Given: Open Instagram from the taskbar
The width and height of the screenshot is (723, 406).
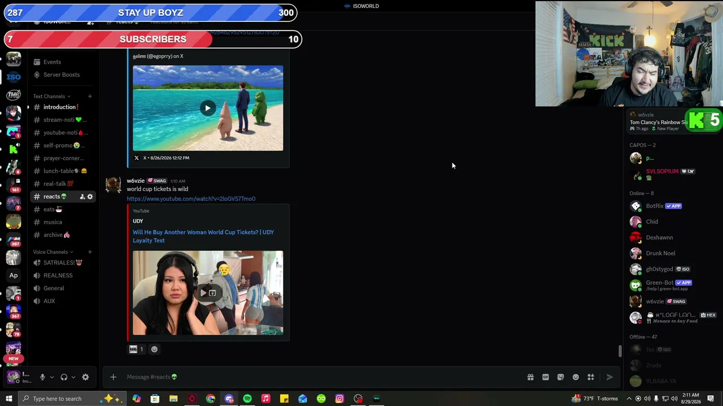Looking at the screenshot, I should click(x=339, y=399).
